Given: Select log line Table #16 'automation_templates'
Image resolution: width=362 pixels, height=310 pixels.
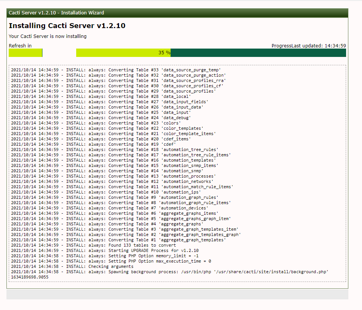Looking at the screenshot, I should (x=113, y=160).
